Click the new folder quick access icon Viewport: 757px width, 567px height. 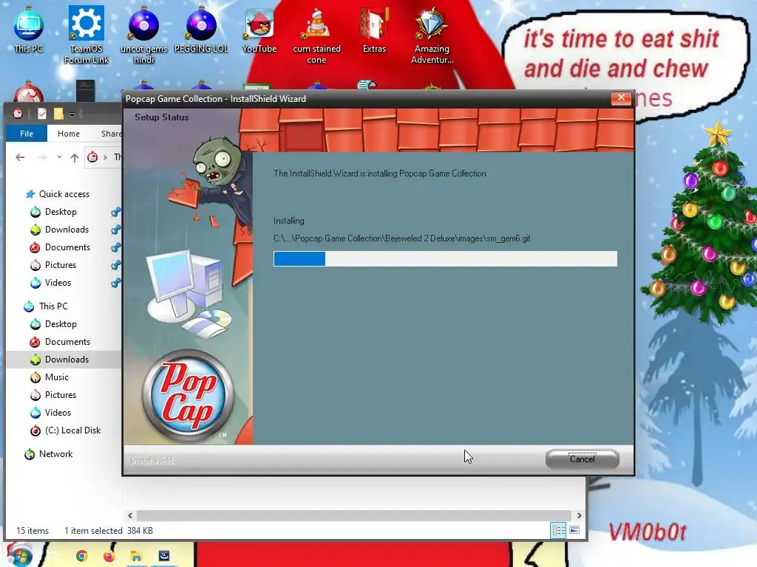click(58, 114)
